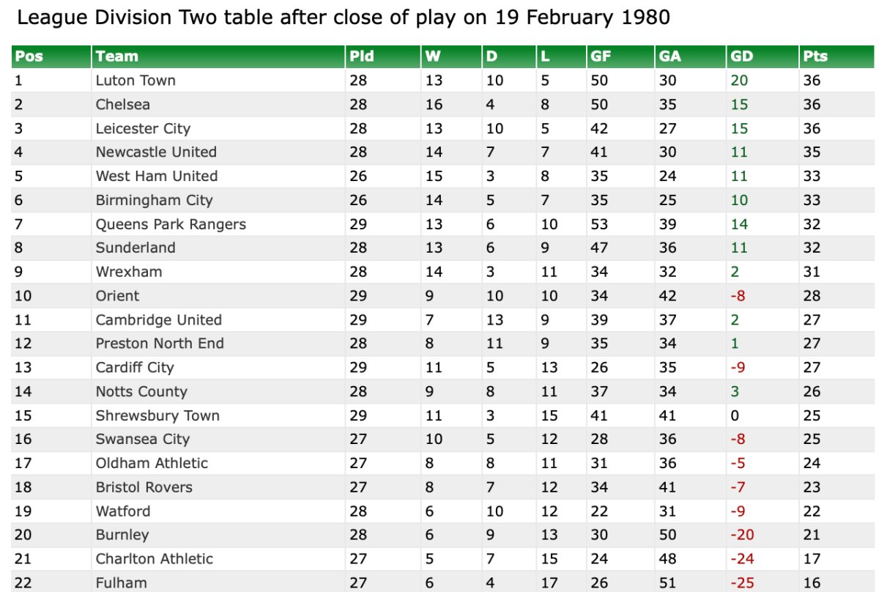Click the GA column header

[x=670, y=56]
